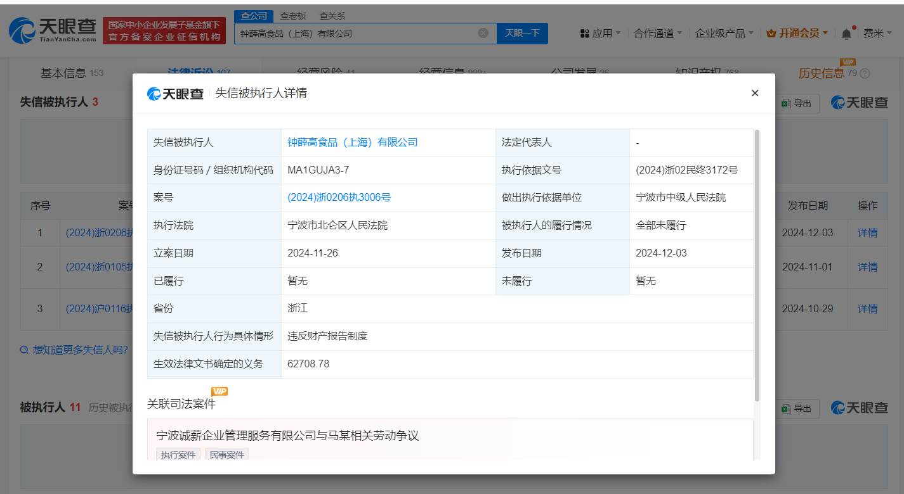904x494 pixels.
Task: Click the 应用 grid icon
Action: coord(585,34)
